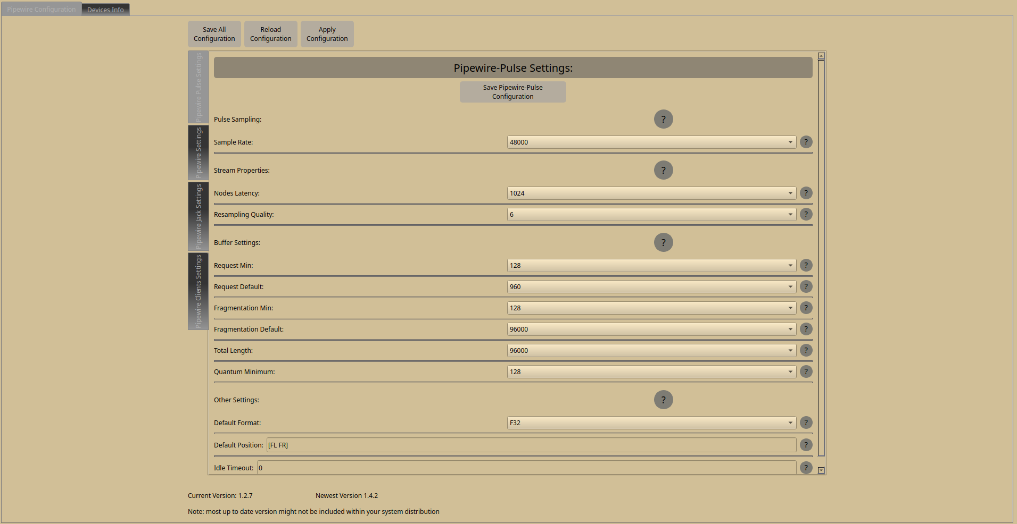Click the Idle Timeout input field
Viewport: 1017px width, 524px height.
527,468
